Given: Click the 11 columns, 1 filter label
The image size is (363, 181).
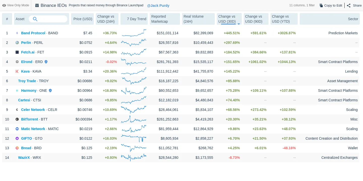Looking at the screenshot, I should pyautogui.click(x=301, y=5).
